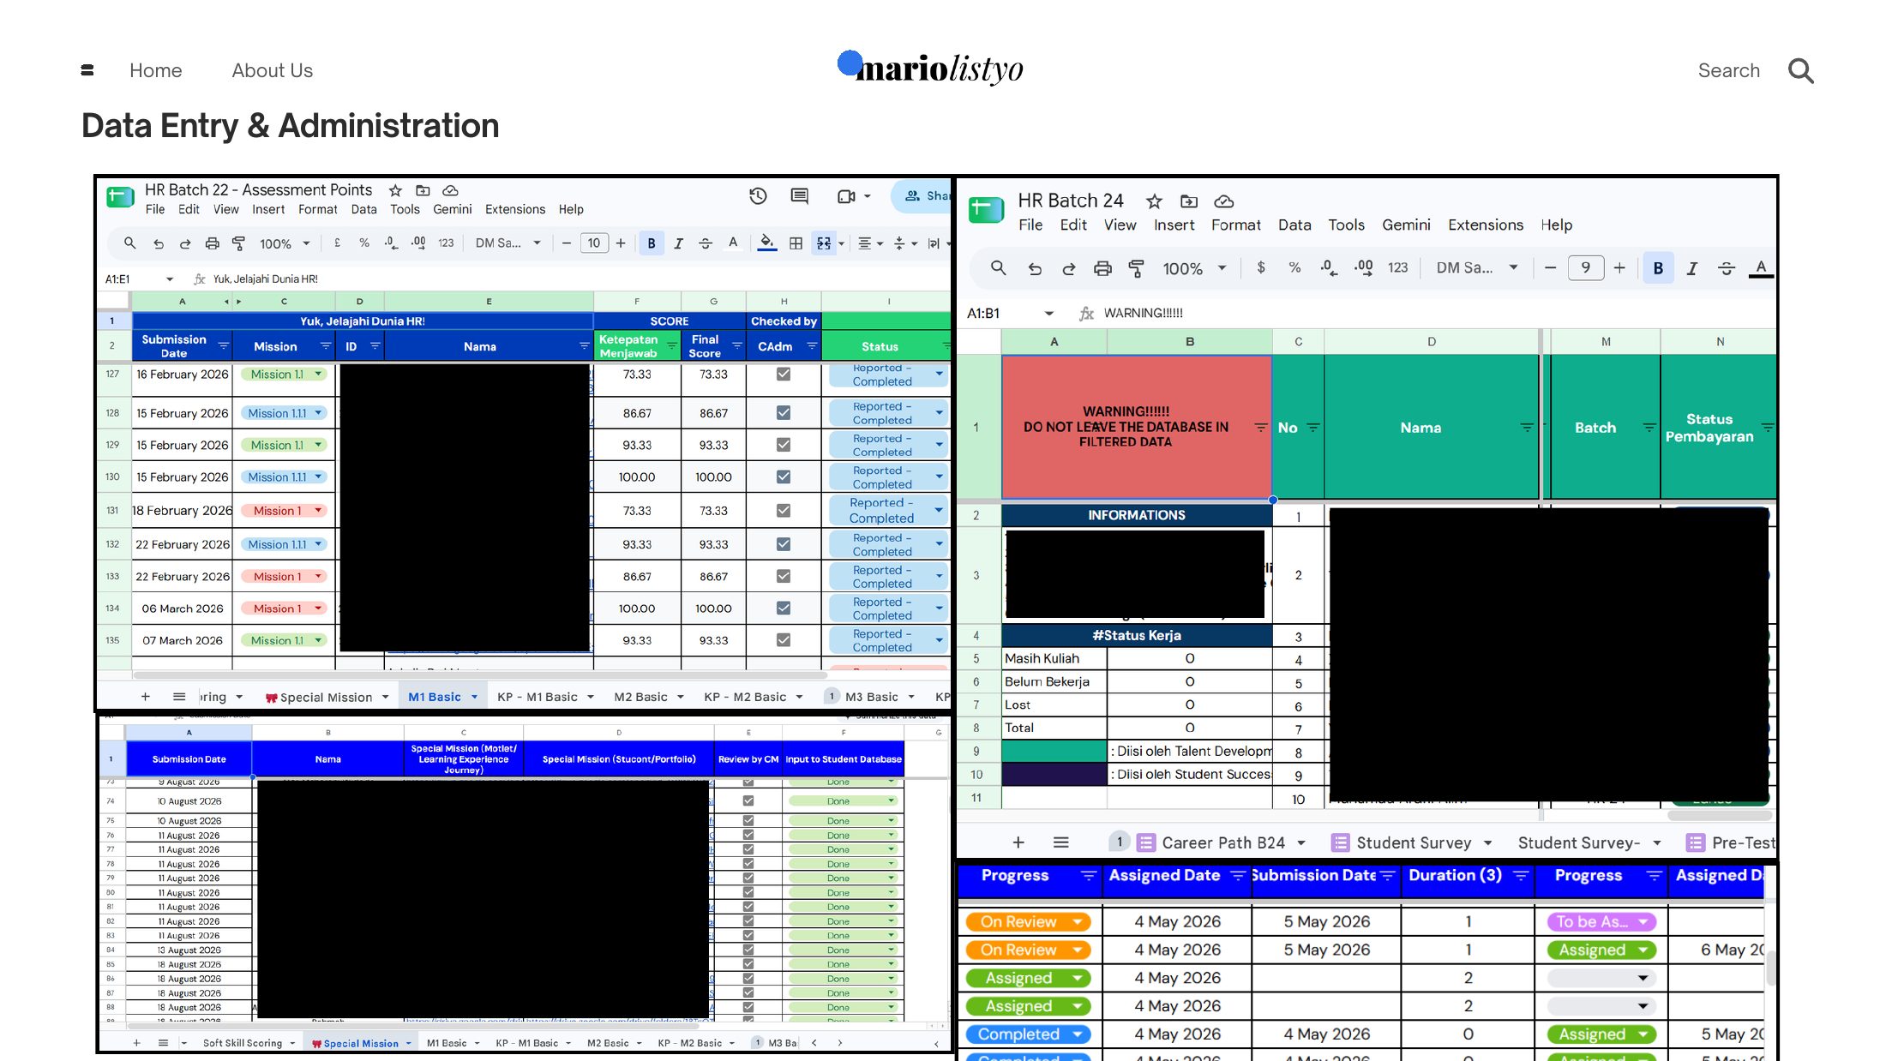Click the all sheets list icon in HR Batch 24
Screen dimensions: 1886x1061
pos(1061,842)
